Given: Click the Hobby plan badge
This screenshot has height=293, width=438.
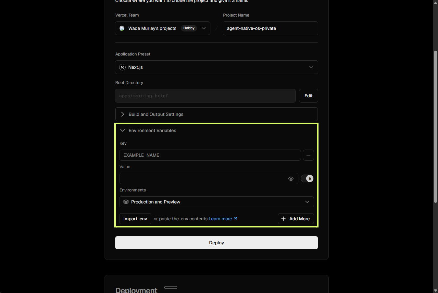Looking at the screenshot, I should tap(189, 28).
